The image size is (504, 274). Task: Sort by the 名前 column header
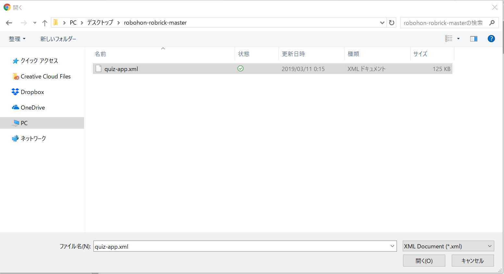coord(164,54)
